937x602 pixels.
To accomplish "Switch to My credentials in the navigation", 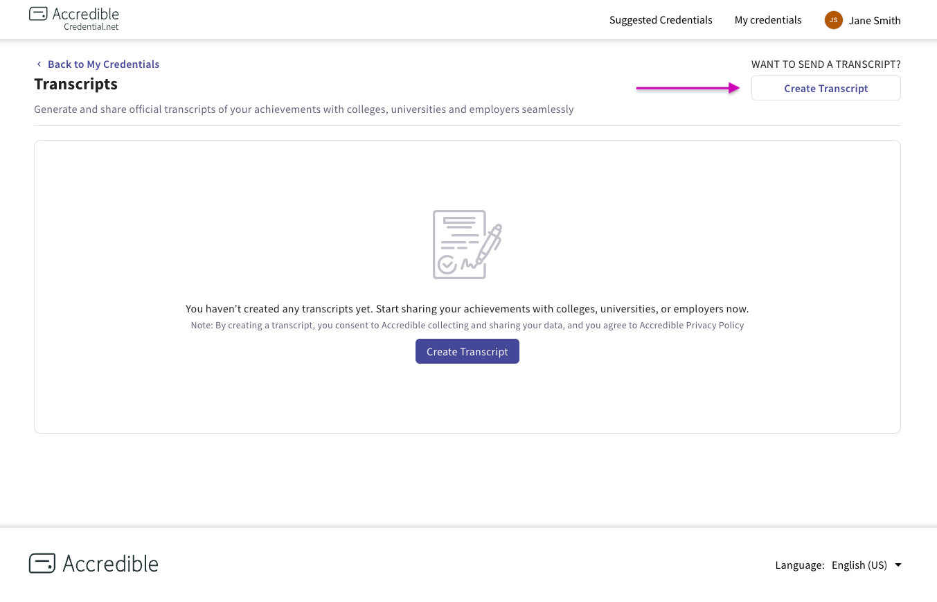I will (x=767, y=19).
